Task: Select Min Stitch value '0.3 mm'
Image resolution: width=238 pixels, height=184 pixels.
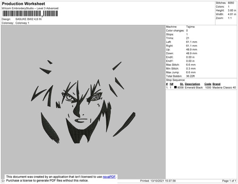Action: (x=191, y=69)
